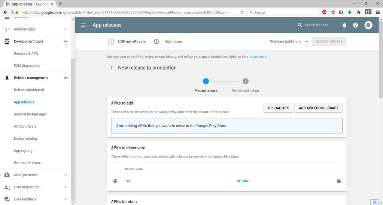This screenshot has height=205, width=383.
Task: Click the sidebar scrollbar up arrow
Action: (73, 19)
